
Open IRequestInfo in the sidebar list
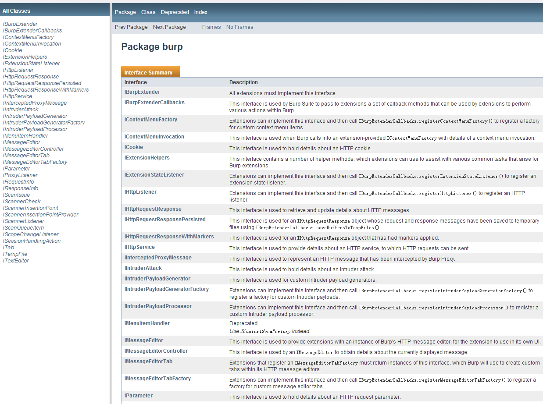(x=18, y=182)
